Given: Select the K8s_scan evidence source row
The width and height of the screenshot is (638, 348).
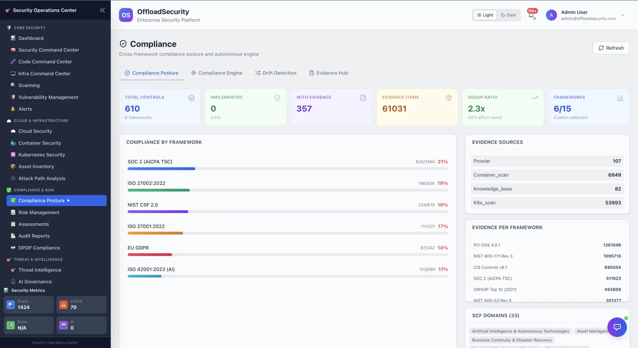Looking at the screenshot, I should pyautogui.click(x=547, y=203).
